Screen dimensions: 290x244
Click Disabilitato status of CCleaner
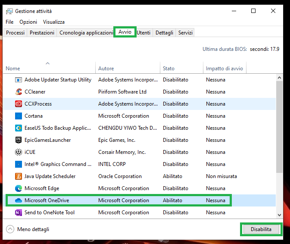click(x=175, y=92)
